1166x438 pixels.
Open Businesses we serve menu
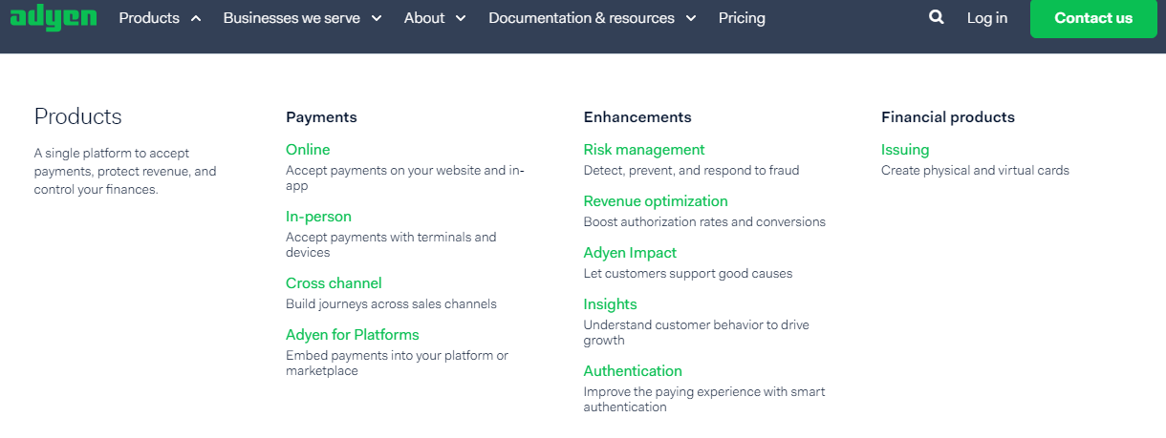[292, 18]
